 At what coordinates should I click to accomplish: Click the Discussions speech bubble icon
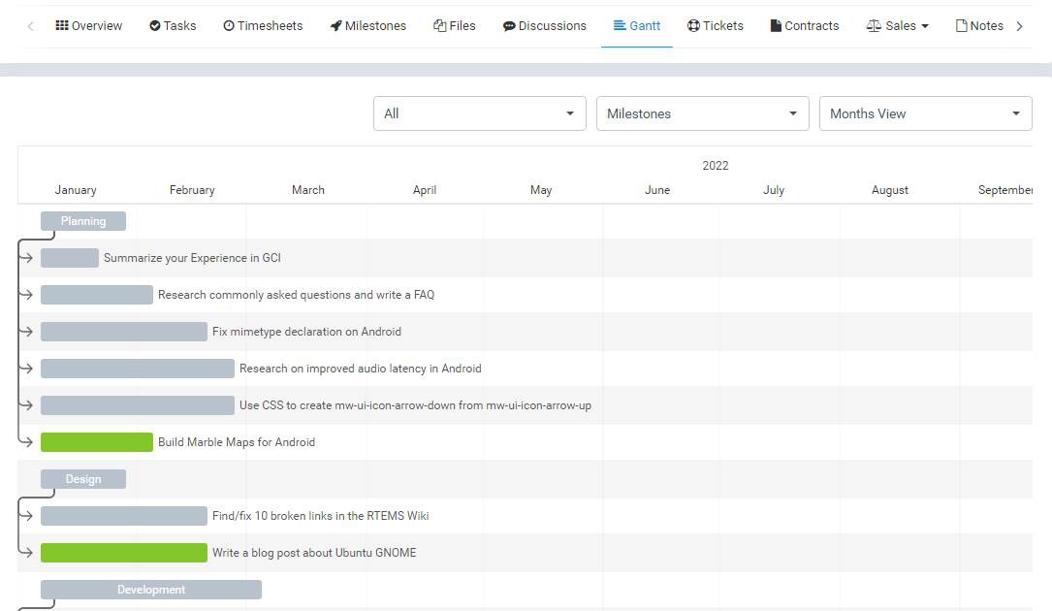(x=509, y=26)
